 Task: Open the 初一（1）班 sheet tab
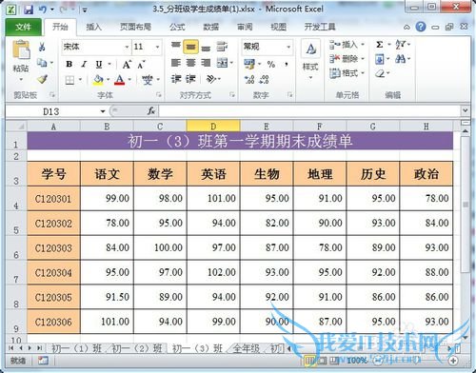[76, 348]
